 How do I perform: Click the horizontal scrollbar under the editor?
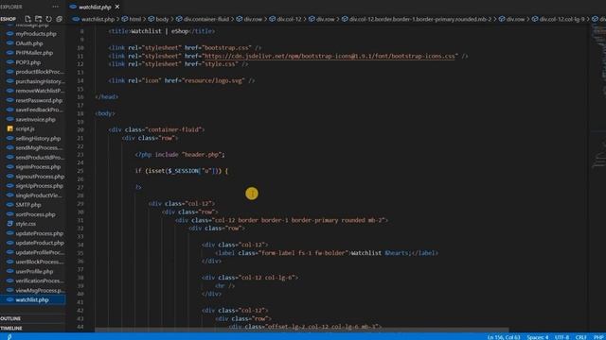[301, 330]
